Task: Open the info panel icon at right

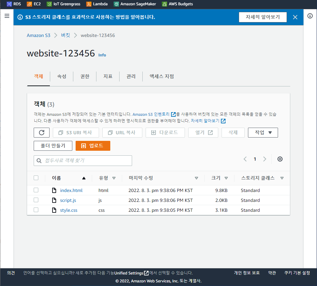Action: pos(310,16)
